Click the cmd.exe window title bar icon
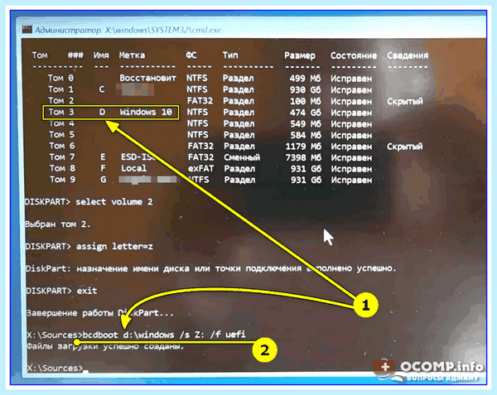The width and height of the screenshot is (497, 395). (27, 30)
